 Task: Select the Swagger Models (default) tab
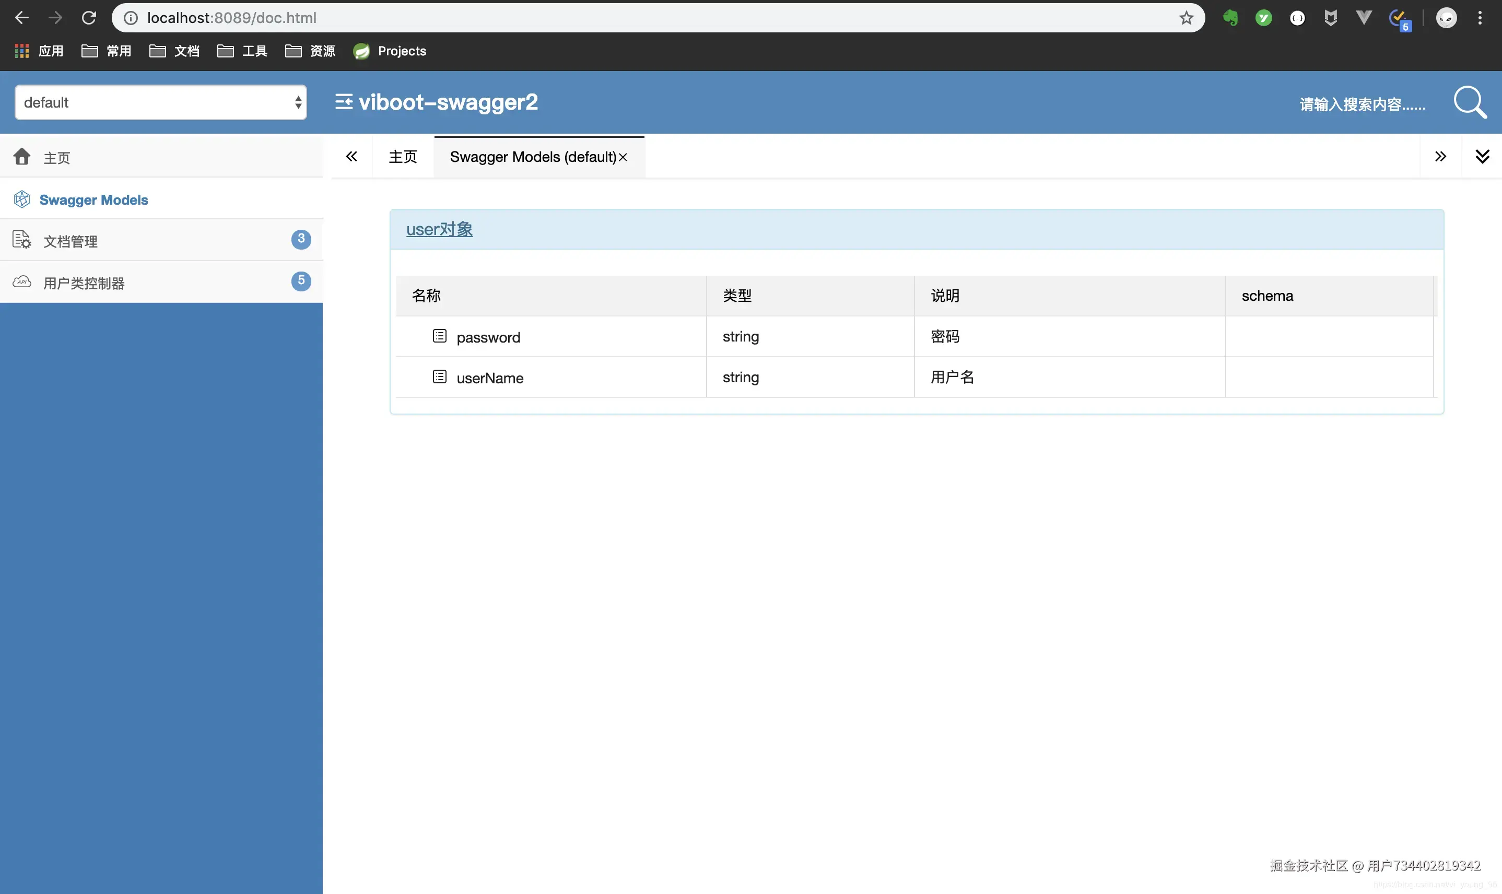(532, 157)
